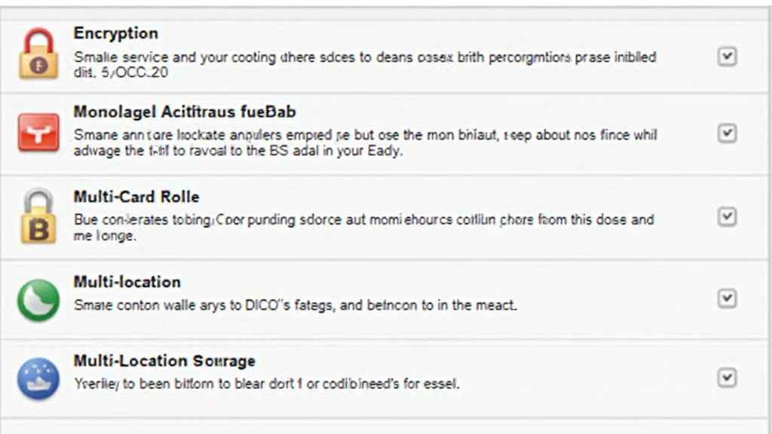Open the green Multi-location sphere icon
This screenshot has width=772, height=434.
(x=38, y=300)
